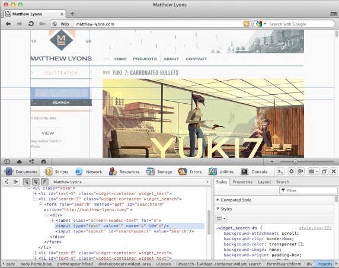Click the background-color transparent swatch
339x268 pixels.
point(300,244)
